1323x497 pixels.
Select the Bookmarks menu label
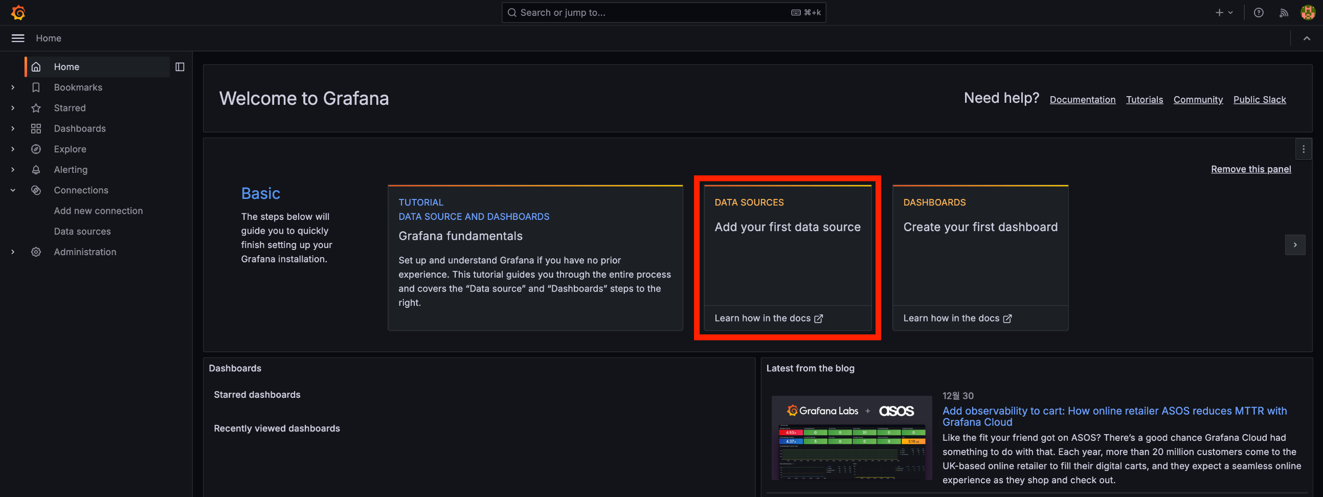click(x=78, y=87)
